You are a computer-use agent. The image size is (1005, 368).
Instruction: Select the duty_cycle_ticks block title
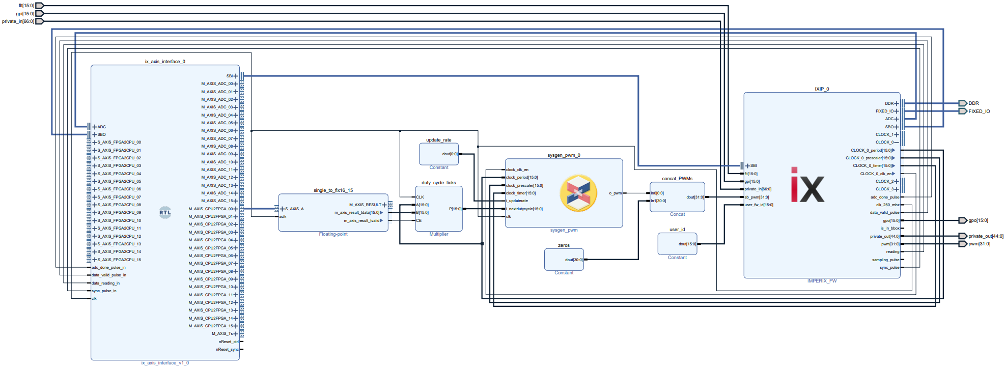[438, 183]
